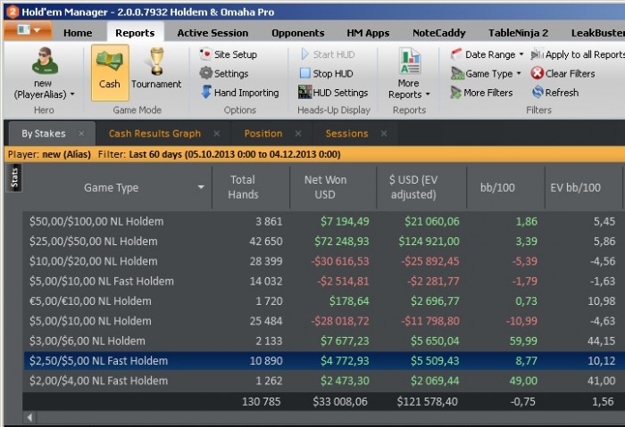This screenshot has height=427, width=625.
Task: Open the hero PlayerAlias dropdown
Action: (44, 94)
